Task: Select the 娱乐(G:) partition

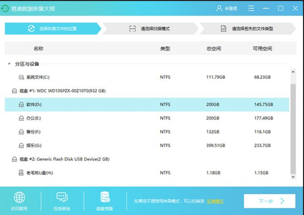Action: [147, 145]
